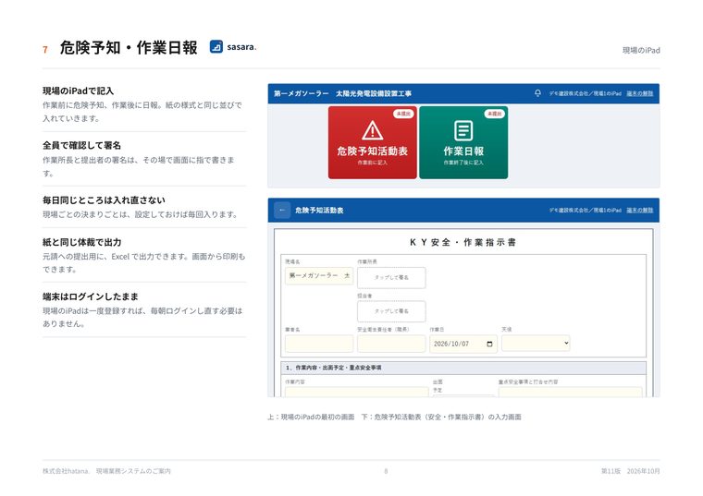Go back with the arrow button
This screenshot has width=703, height=496.
point(282,210)
